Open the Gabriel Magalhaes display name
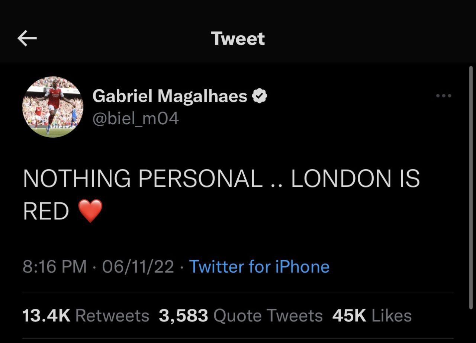This screenshot has width=476, height=343. (170, 96)
